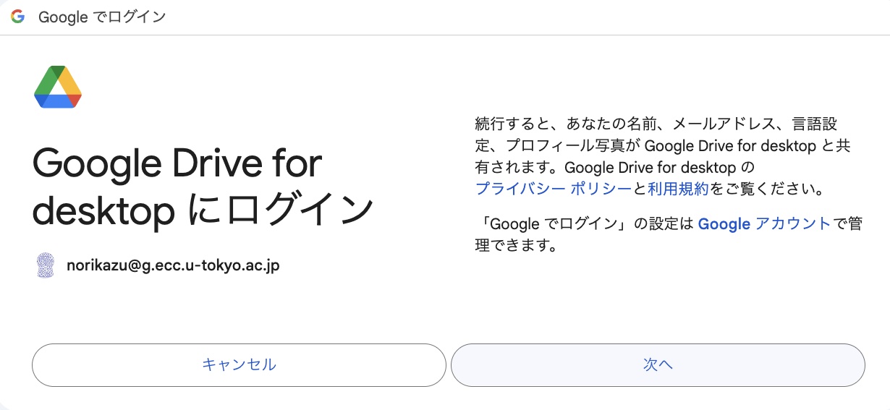890x410 pixels.
Task: Click the Google Drive triangle logo
Action: 58,87
